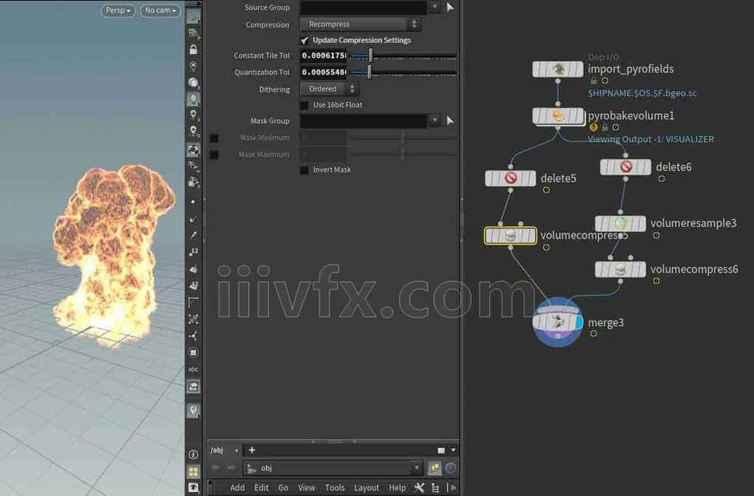The height and width of the screenshot is (496, 754).
Task: Click the globe-shaped icon in viewport toolbar
Action: [x=194, y=83]
